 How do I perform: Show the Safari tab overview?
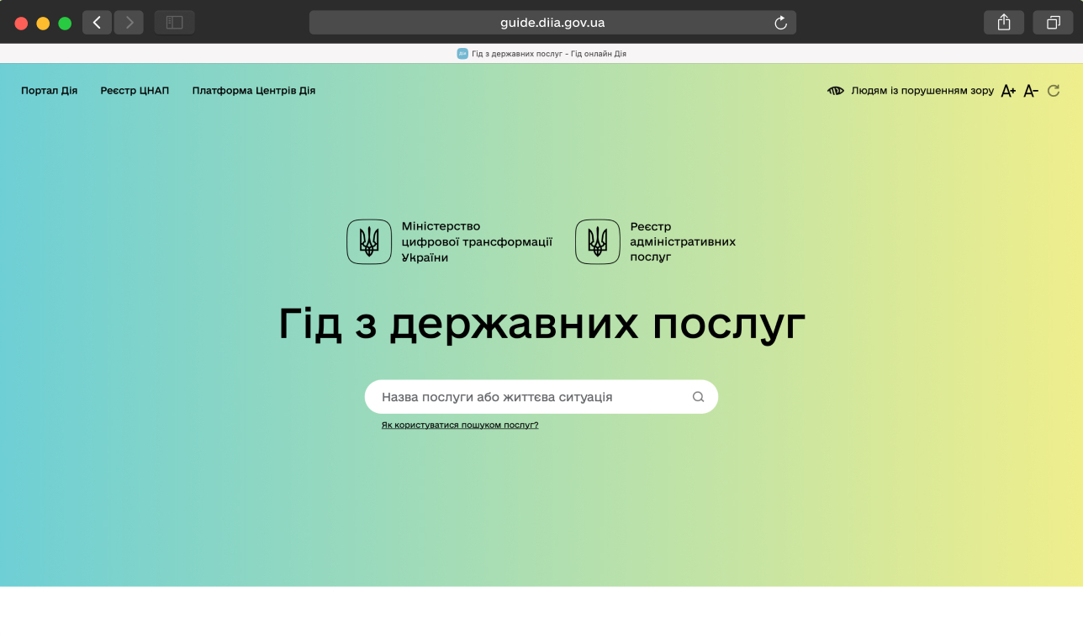pyautogui.click(x=1053, y=23)
